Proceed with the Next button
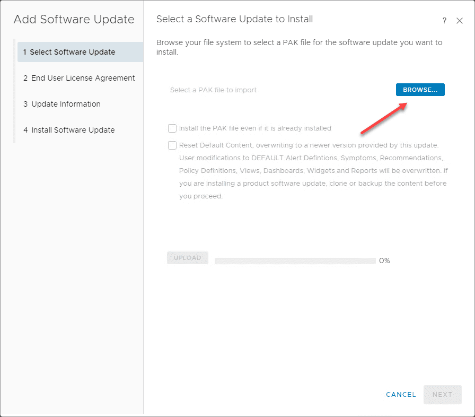Screen dimensions: 475x417 point(442,395)
